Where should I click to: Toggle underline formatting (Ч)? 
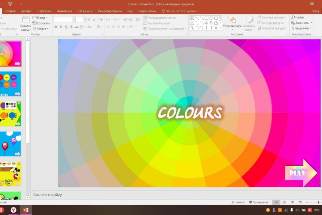coord(67,27)
